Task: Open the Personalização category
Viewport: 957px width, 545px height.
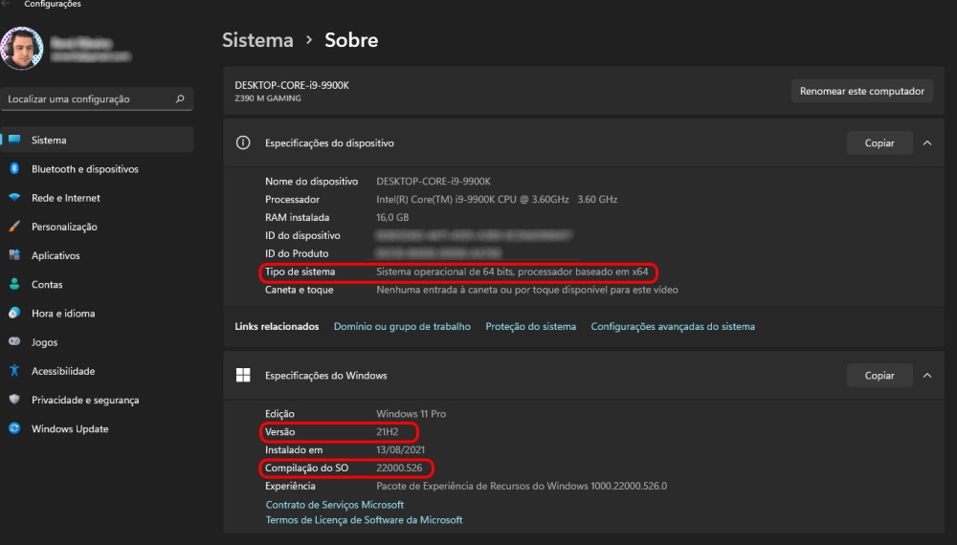Action: click(97, 227)
